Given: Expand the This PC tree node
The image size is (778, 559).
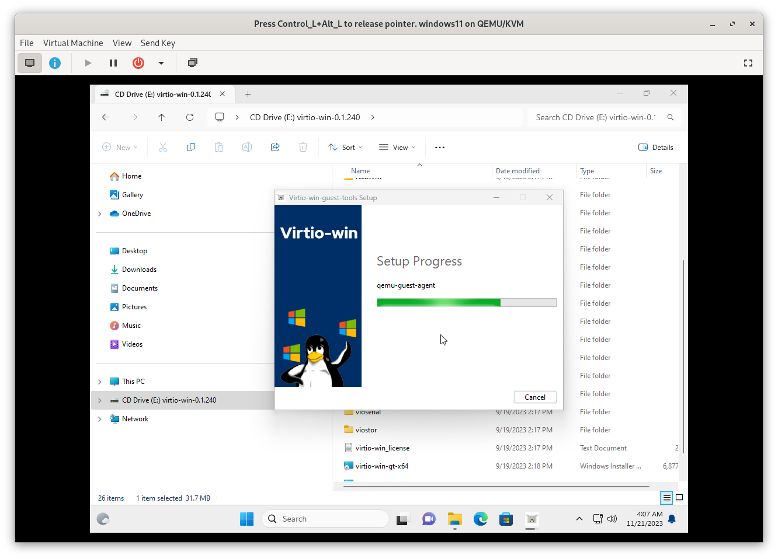Looking at the screenshot, I should point(100,382).
